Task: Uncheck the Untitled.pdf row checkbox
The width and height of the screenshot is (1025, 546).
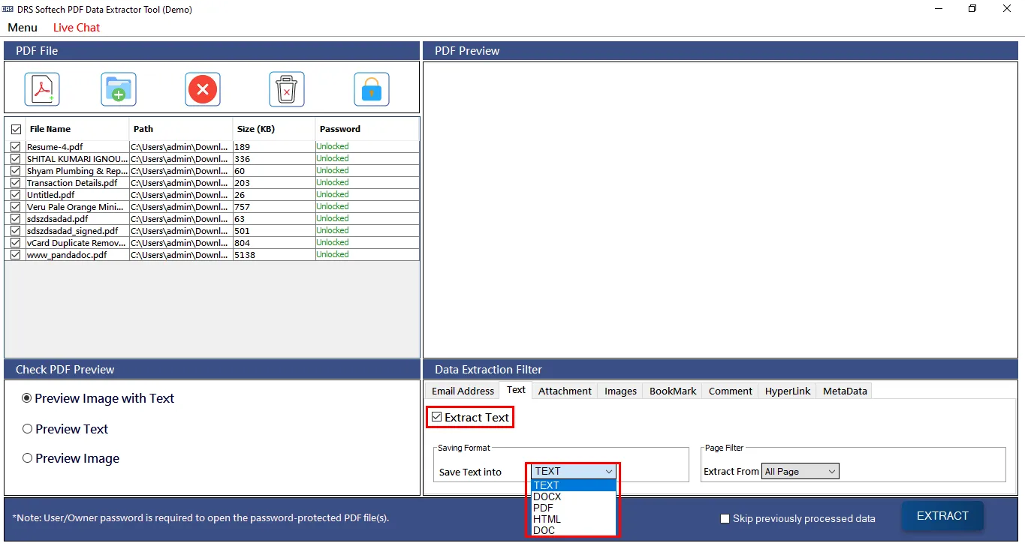Action: pos(16,195)
